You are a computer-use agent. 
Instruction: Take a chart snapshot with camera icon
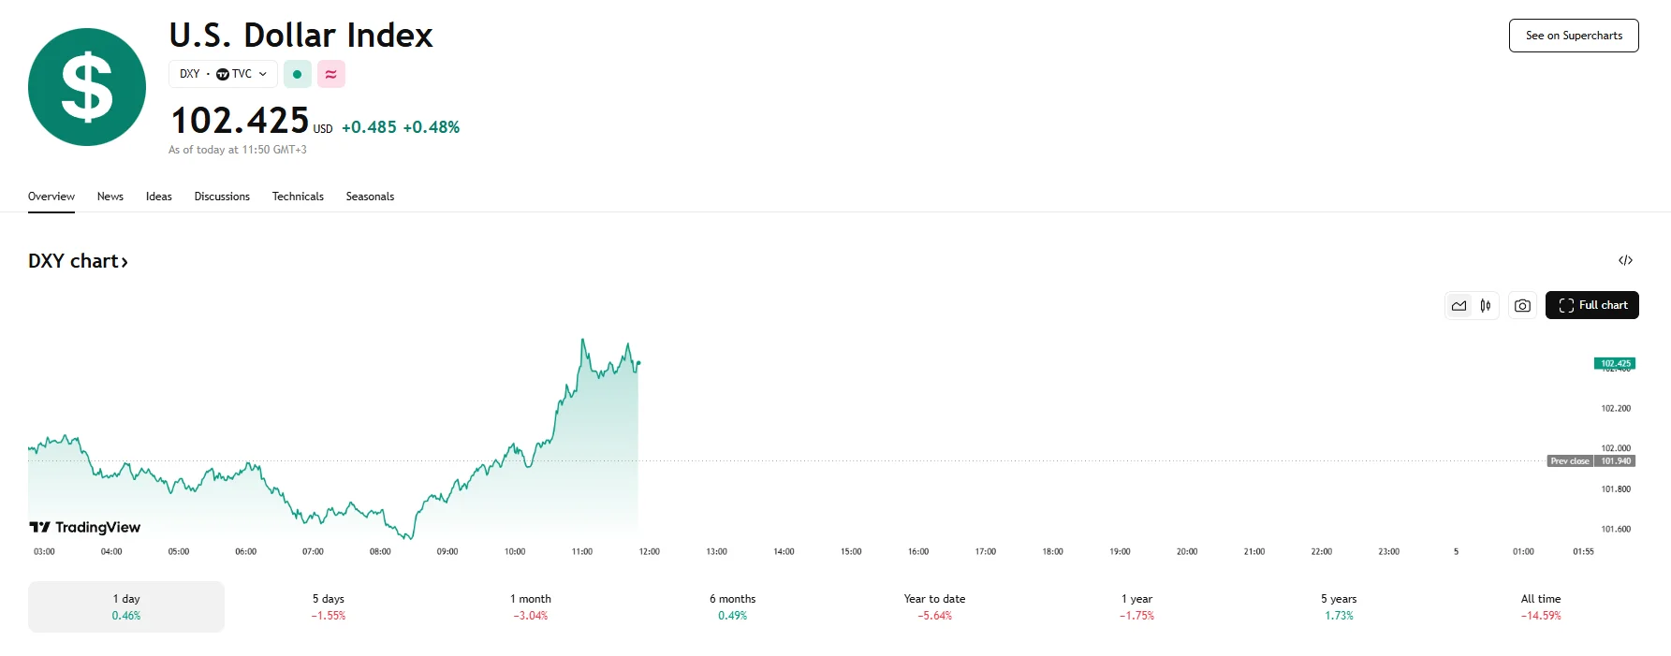coord(1522,306)
